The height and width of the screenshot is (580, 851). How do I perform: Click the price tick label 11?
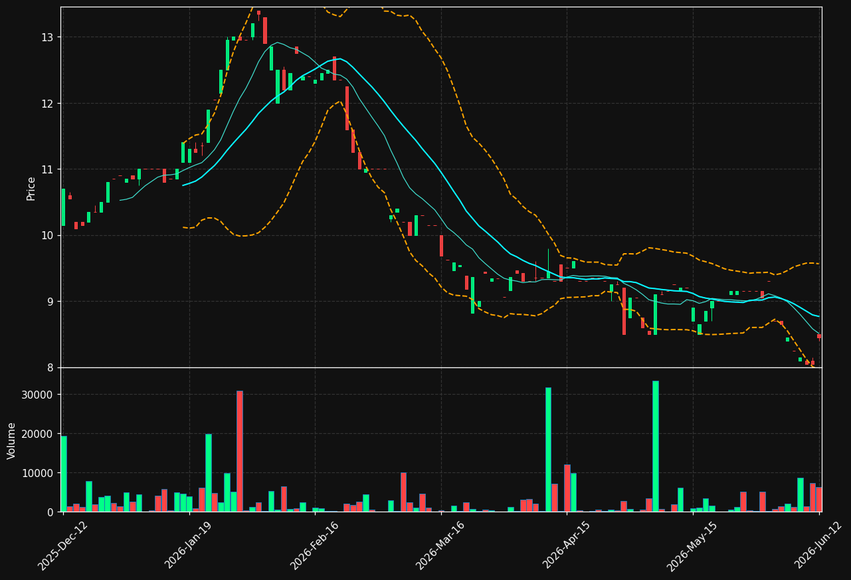(x=48, y=169)
